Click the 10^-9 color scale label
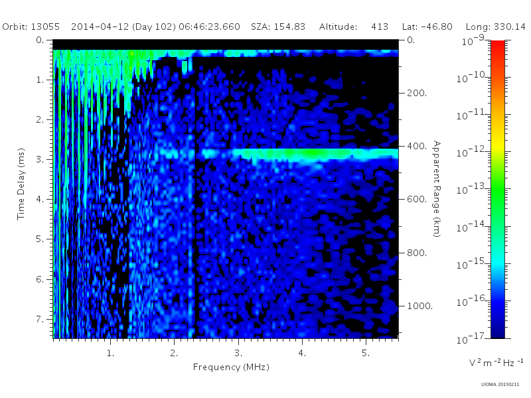 473,40
